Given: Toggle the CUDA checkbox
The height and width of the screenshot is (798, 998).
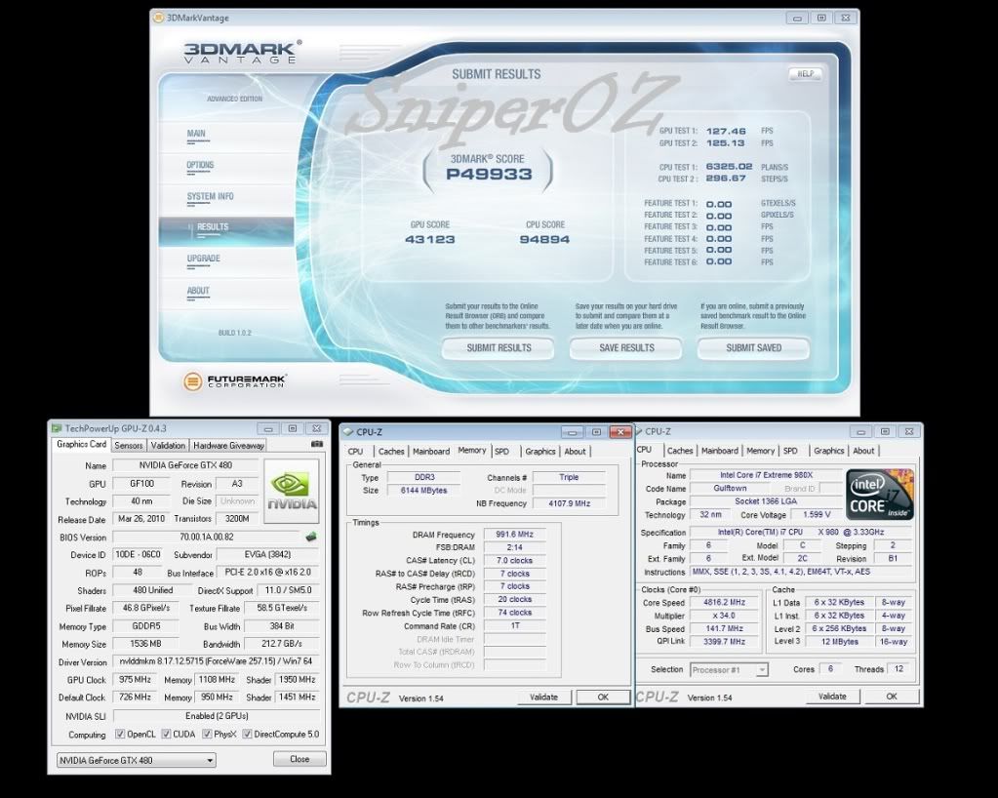Looking at the screenshot, I should [x=167, y=733].
